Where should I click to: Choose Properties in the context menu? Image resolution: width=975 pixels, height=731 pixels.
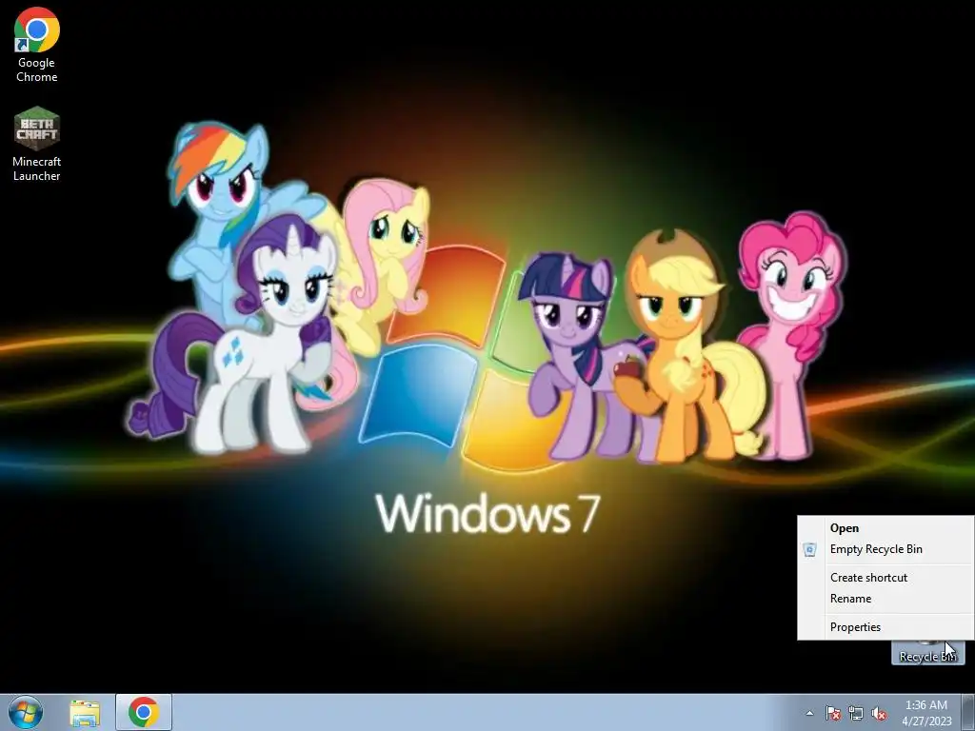pos(886,627)
